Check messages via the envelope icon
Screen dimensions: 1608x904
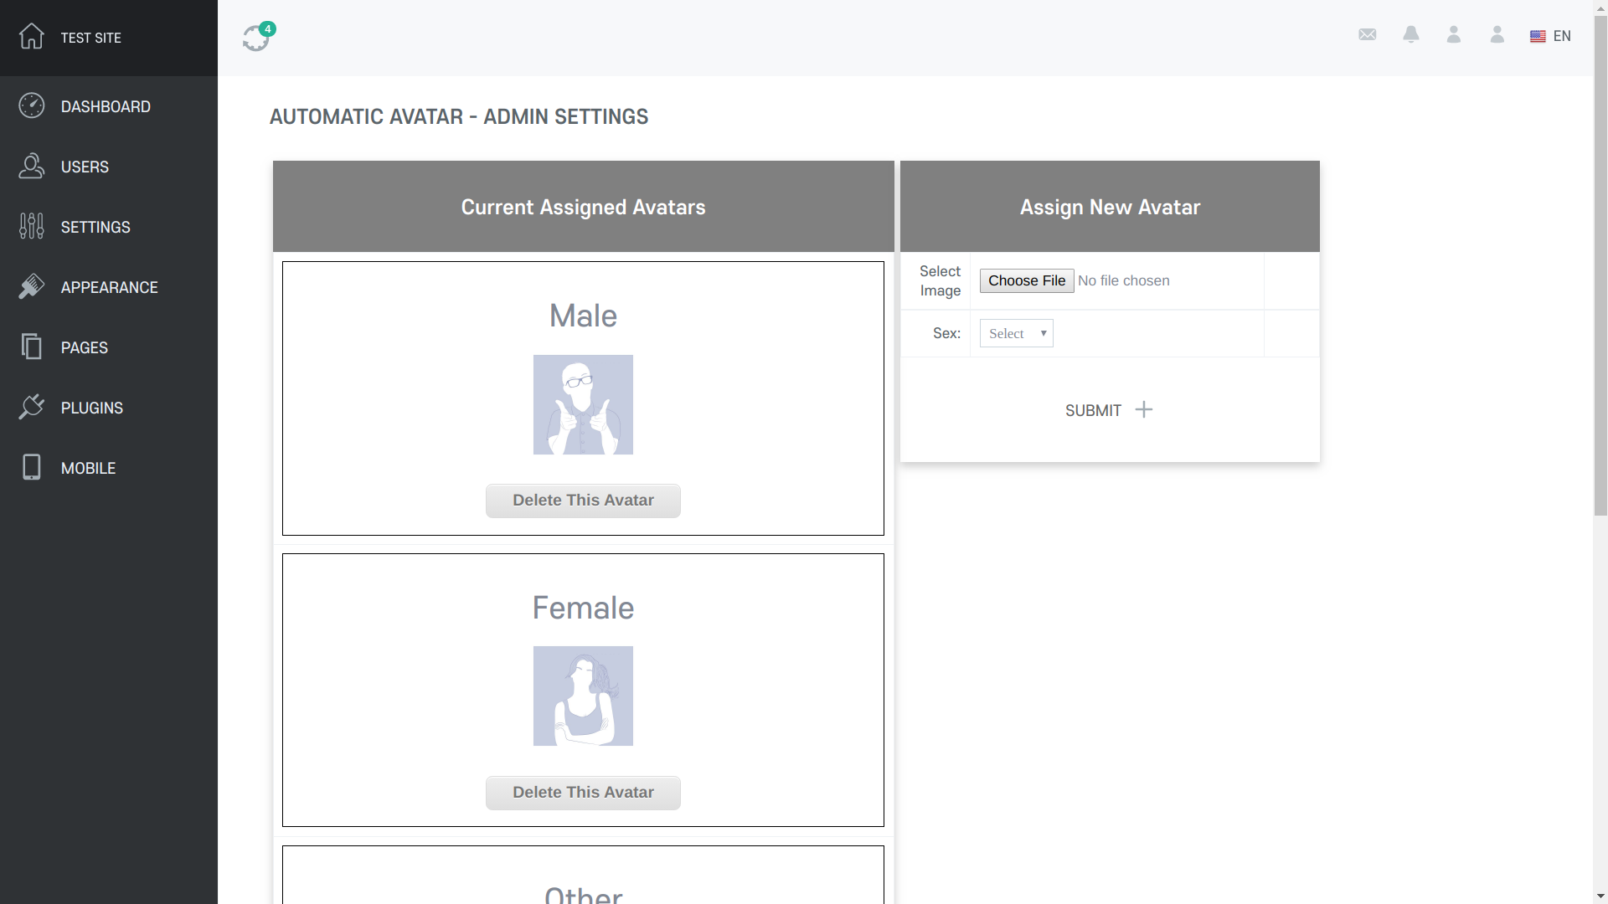(1368, 35)
